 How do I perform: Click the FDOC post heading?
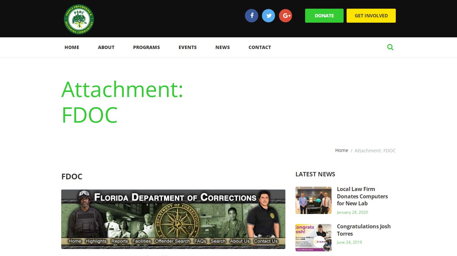click(72, 177)
